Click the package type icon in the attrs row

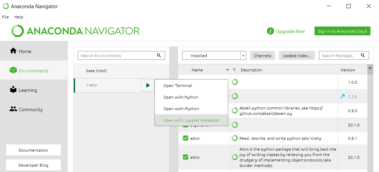pos(235,157)
